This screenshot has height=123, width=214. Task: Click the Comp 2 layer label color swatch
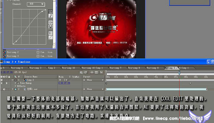point(16,80)
